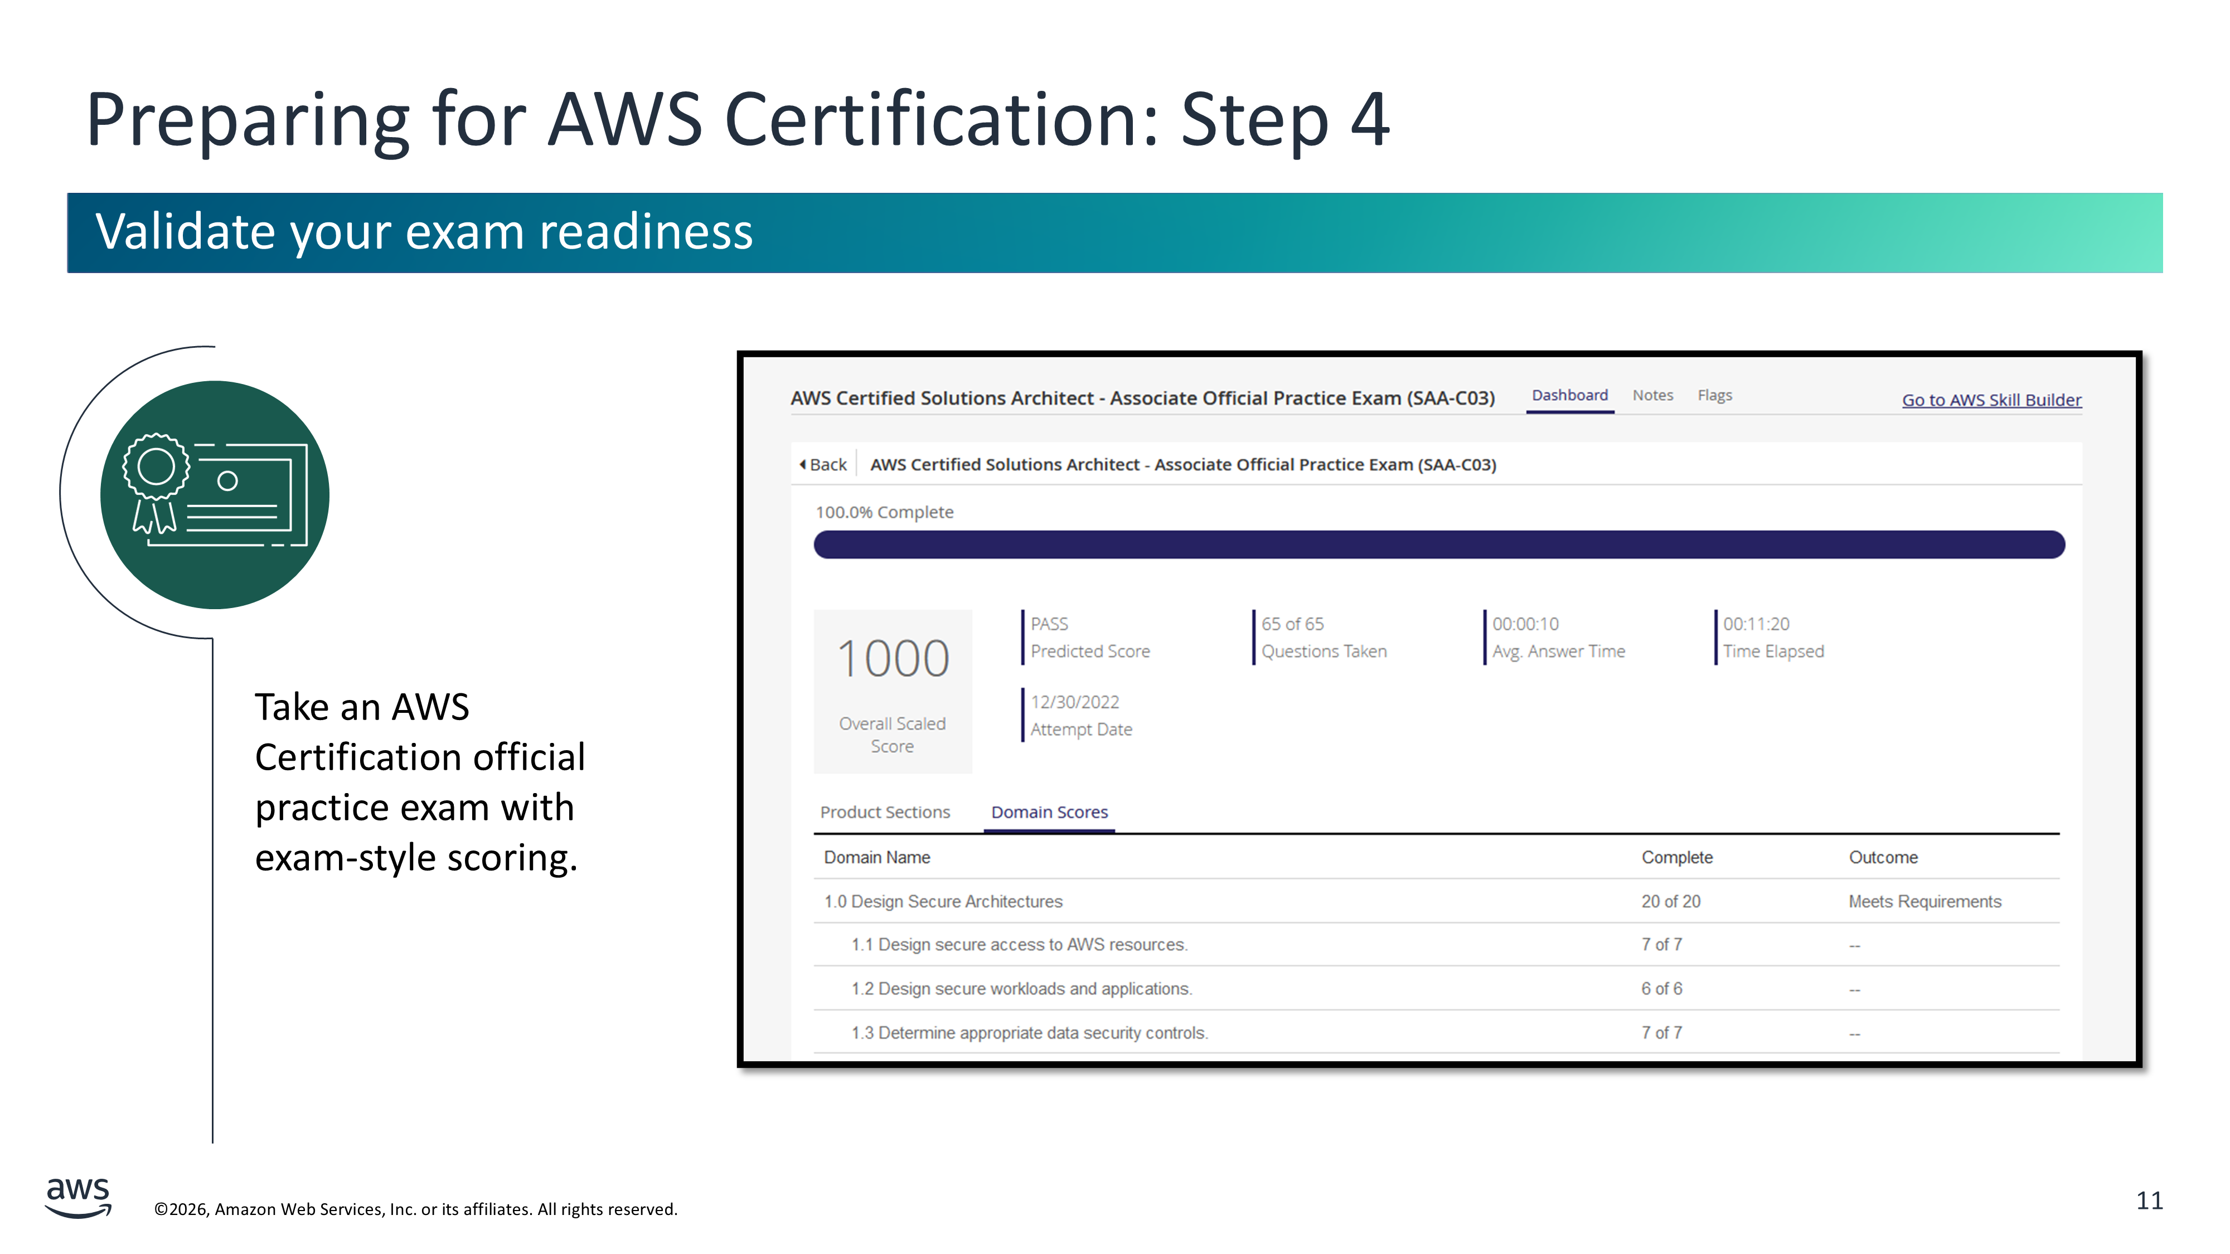This screenshot has width=2230, height=1254.
Task: Click the PASS Predicted Score stat
Action: point(1089,637)
